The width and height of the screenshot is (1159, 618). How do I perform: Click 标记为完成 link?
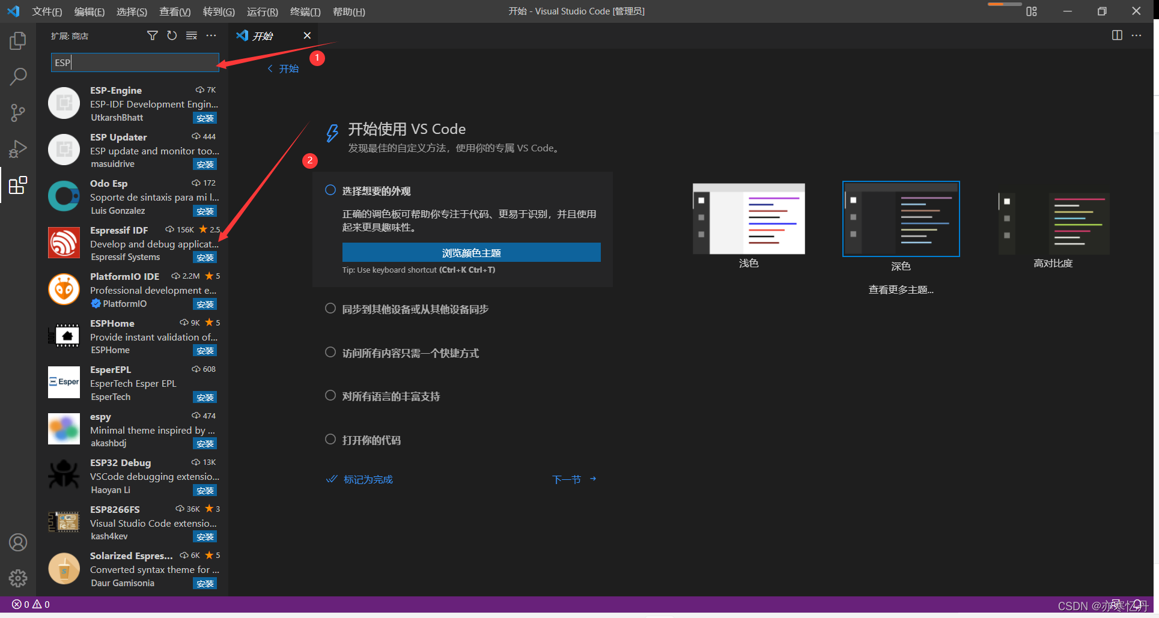click(359, 479)
